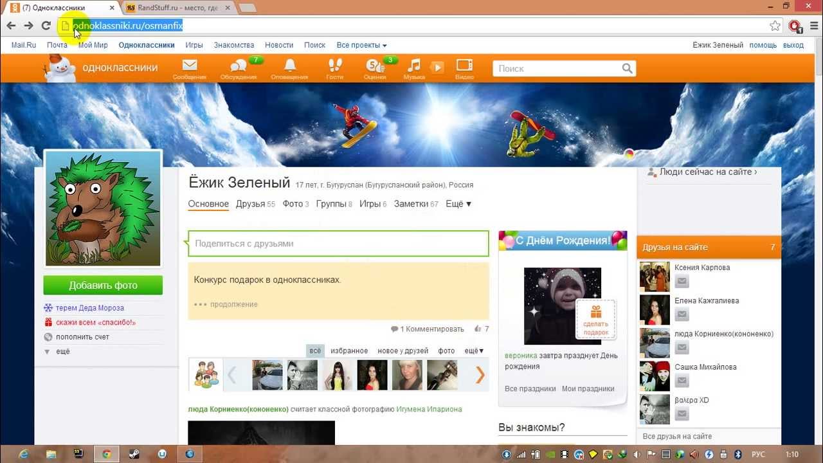The width and height of the screenshot is (823, 463).
Task: Open Ratings (Оценки) icon
Action: 374,66
